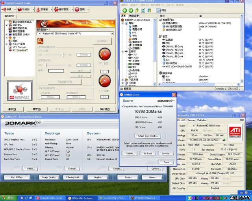Image resolution: width=252 pixels, height=201 pixels.
Task: Click Submit Your Results in 3DMark Score
Action: point(148,136)
